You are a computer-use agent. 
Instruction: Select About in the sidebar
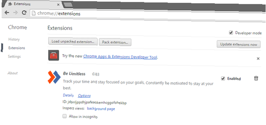pyautogui.click(x=13, y=73)
